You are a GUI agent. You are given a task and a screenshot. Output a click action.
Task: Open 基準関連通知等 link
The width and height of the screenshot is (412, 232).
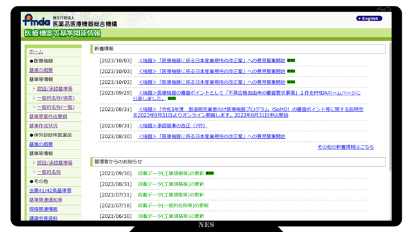click(46, 200)
